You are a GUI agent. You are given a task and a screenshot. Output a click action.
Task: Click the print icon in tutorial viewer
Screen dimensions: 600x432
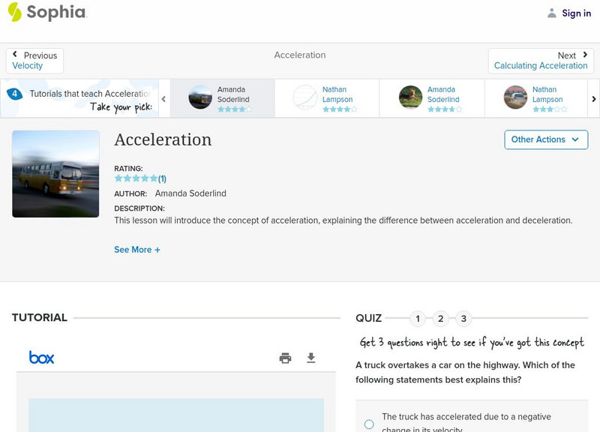[x=285, y=358]
